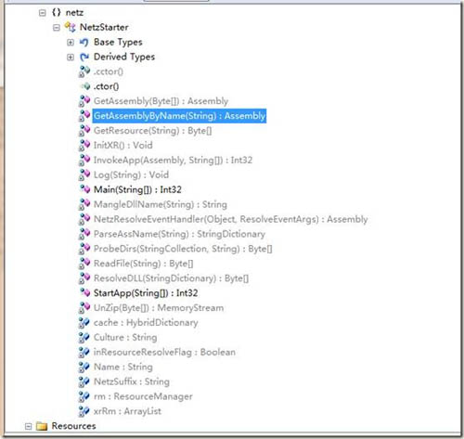Select inResourceResolveFlag : Boolean field
Image resolution: width=464 pixels, height=439 pixels.
point(164,352)
